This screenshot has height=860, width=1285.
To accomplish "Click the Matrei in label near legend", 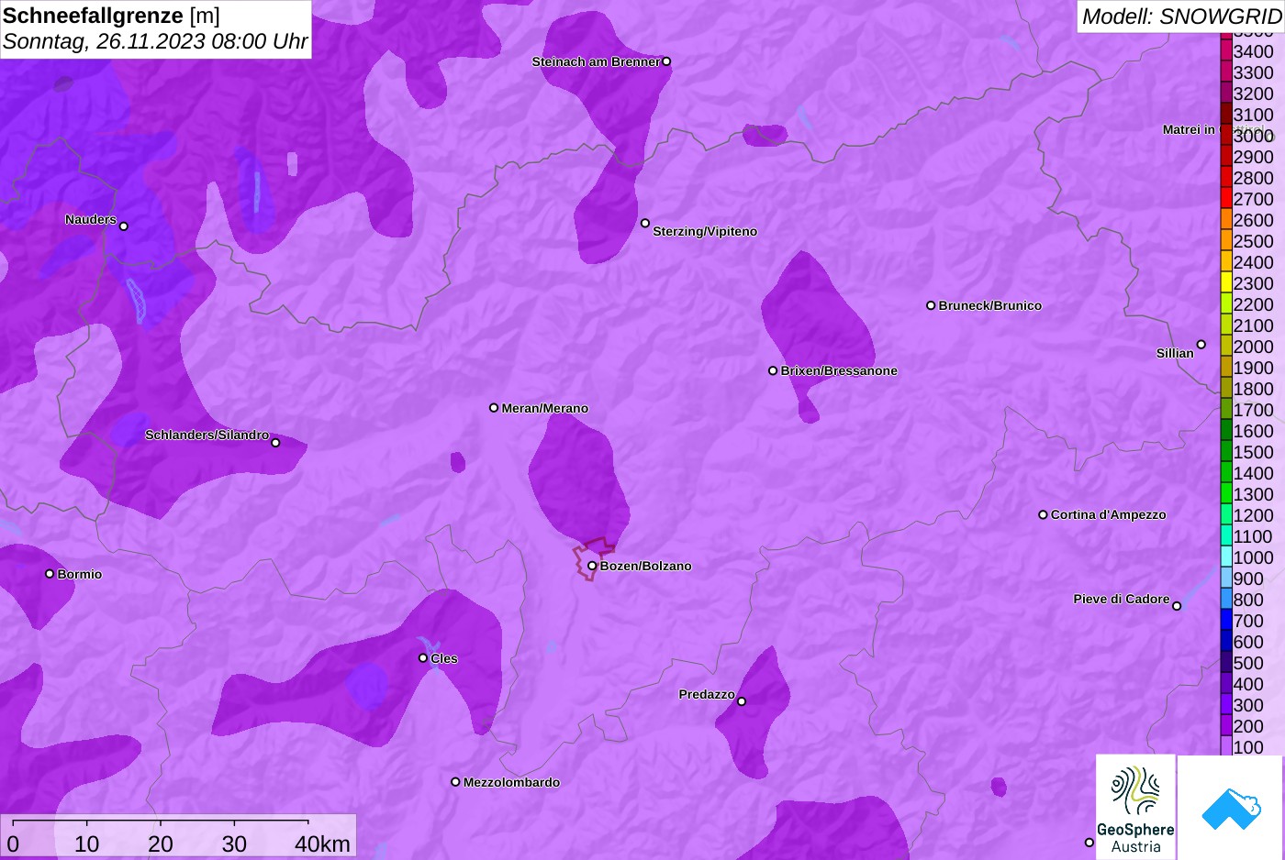I will (x=1189, y=129).
